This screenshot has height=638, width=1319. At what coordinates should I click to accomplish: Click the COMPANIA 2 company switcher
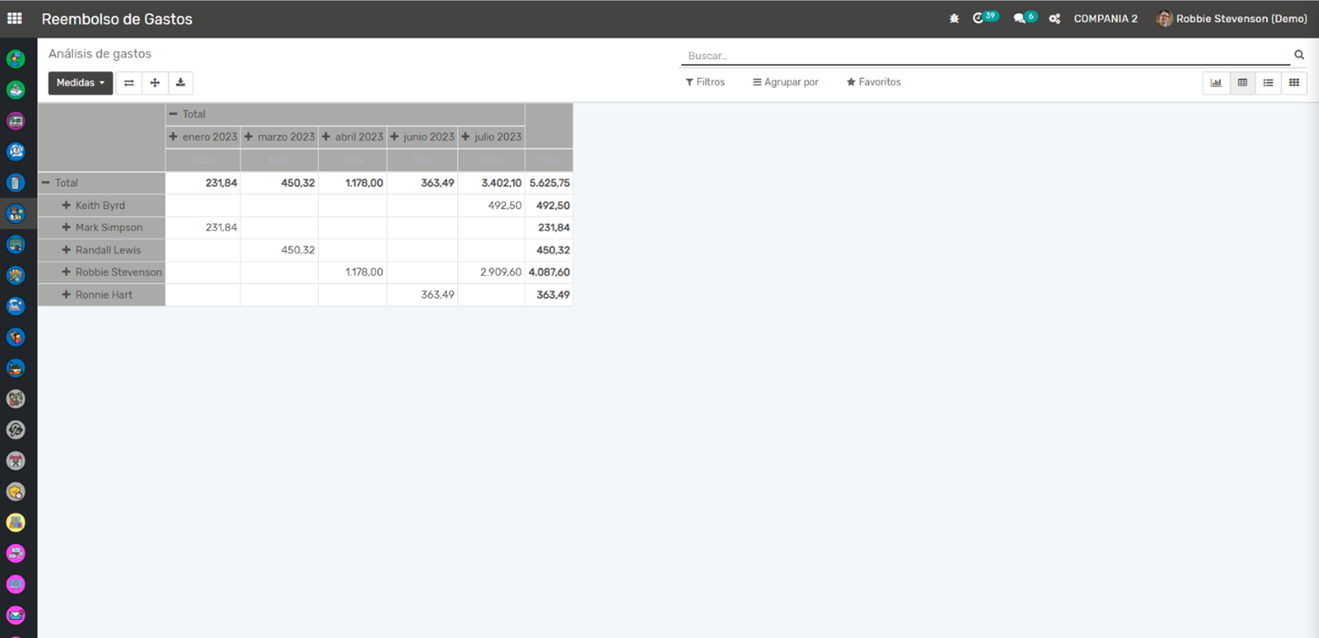tap(1105, 19)
